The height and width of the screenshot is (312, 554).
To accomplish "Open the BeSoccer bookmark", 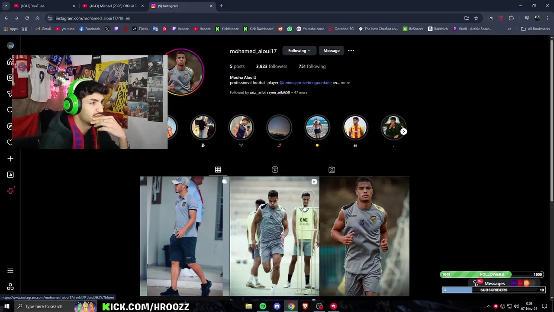I will coord(413,29).
